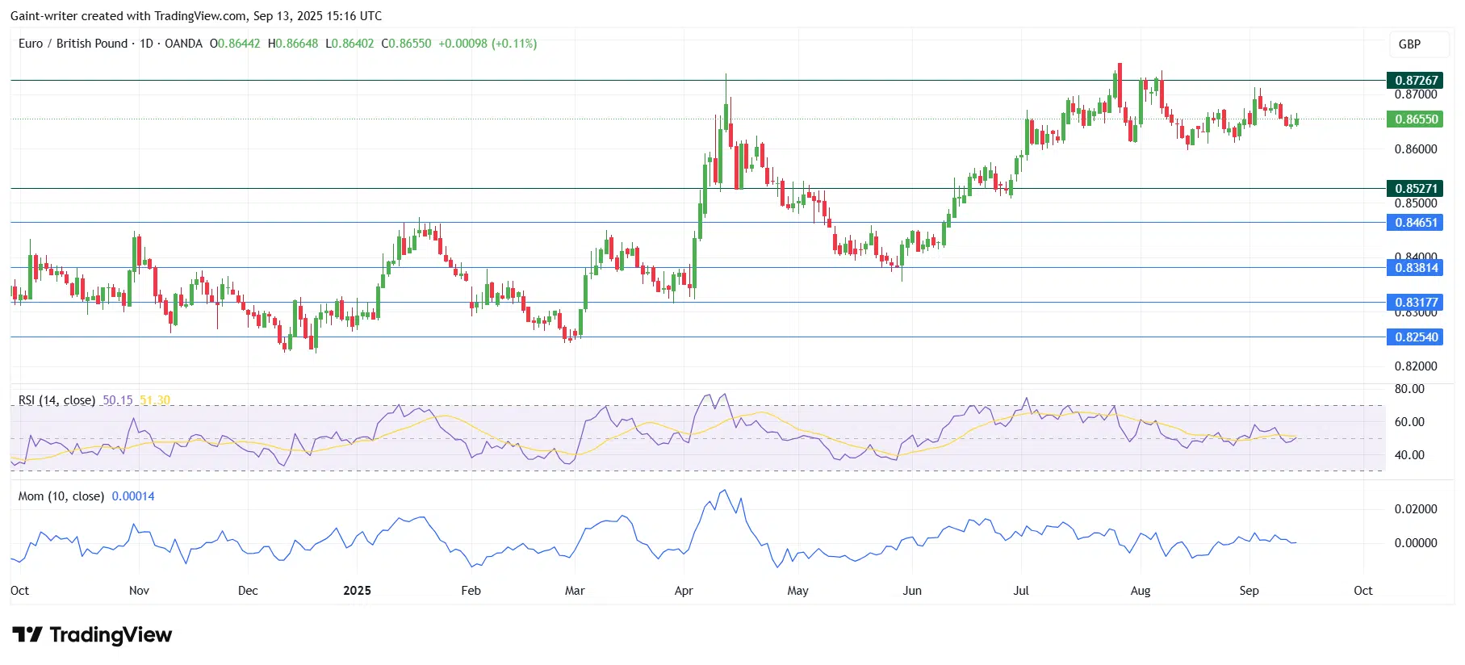This screenshot has height=665, width=1465.
Task: Click the Jul label on the time axis
Action: (1021, 591)
